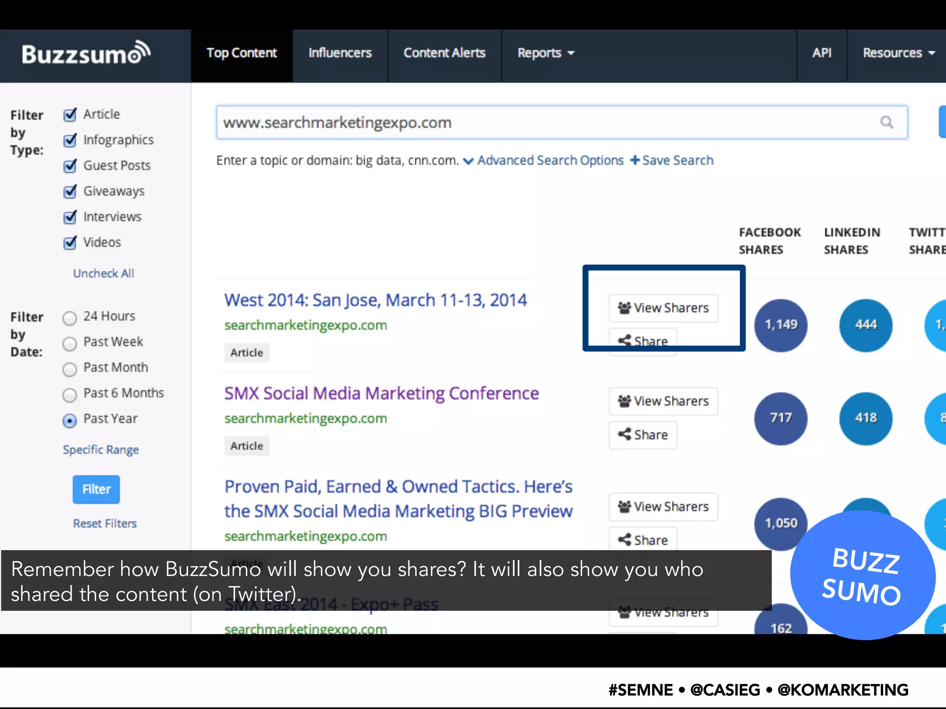Click the 418 LinkedIn shares circle
946x709 pixels.
[x=866, y=418]
